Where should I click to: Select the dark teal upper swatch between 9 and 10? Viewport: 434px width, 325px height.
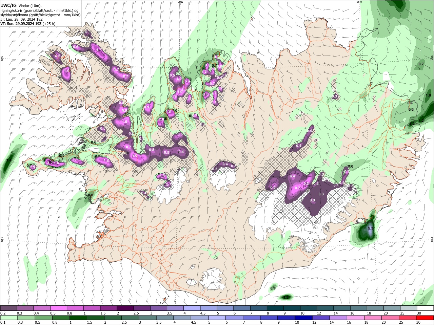pos(292,308)
